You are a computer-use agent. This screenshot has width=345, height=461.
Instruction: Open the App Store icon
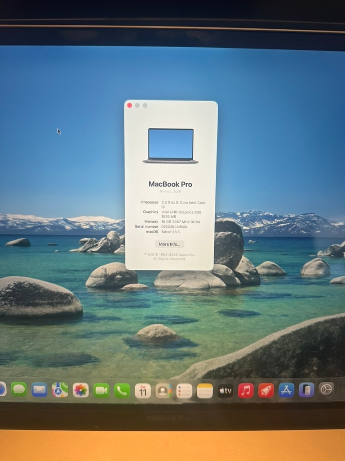286,390
